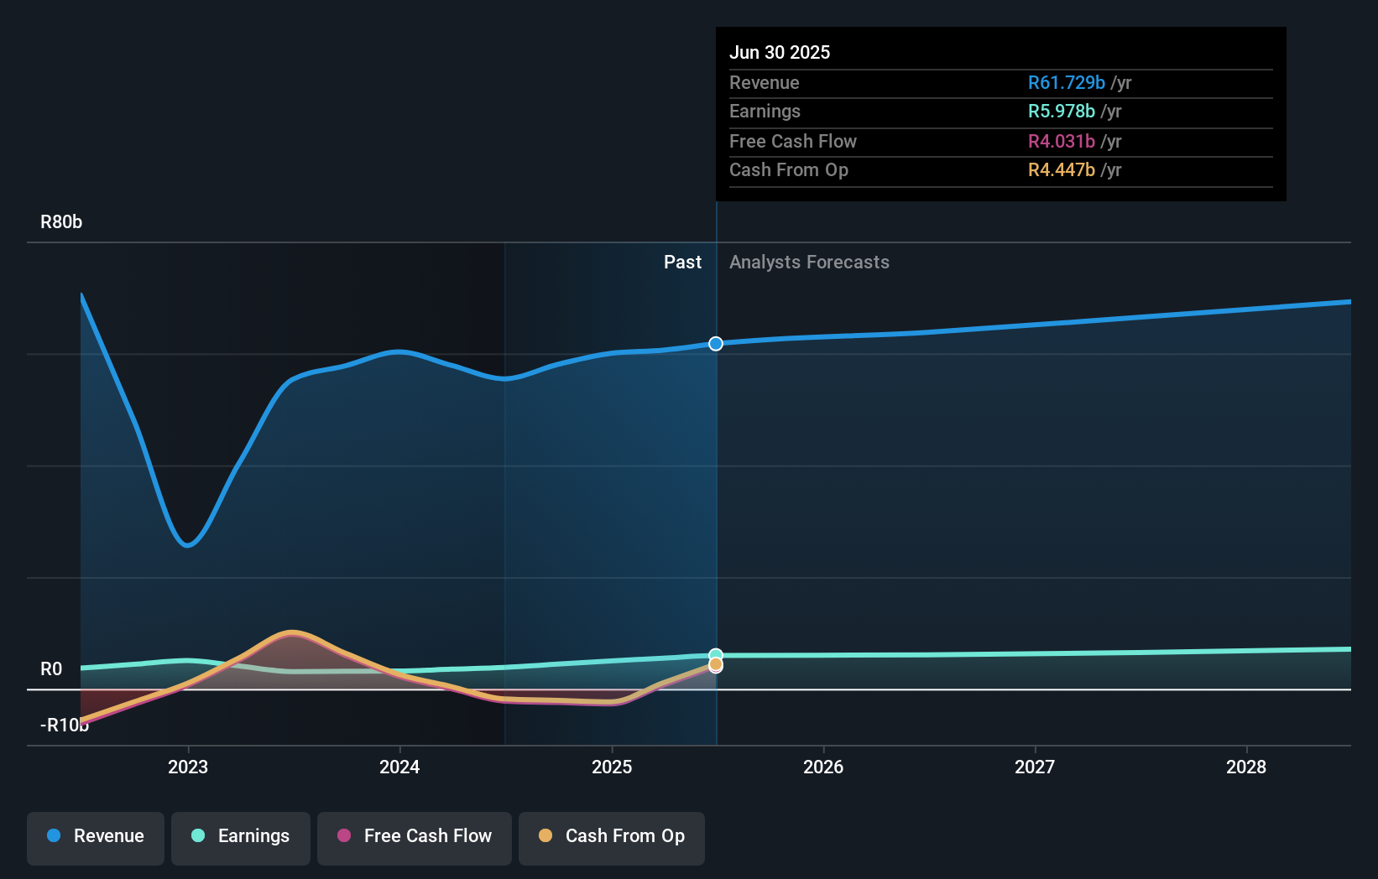This screenshot has height=879, width=1378.
Task: Switch to the Analysts Forecasts section
Action: point(808,262)
